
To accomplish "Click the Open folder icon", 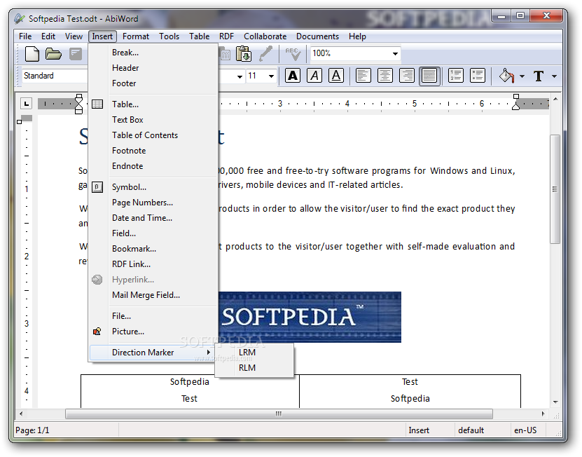I will [53, 54].
